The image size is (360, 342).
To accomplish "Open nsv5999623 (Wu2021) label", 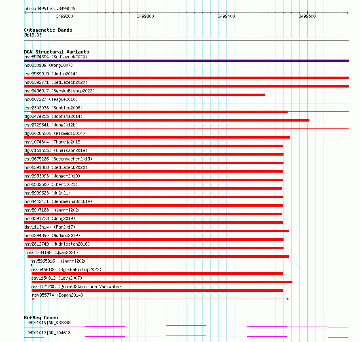I will click(47, 193).
